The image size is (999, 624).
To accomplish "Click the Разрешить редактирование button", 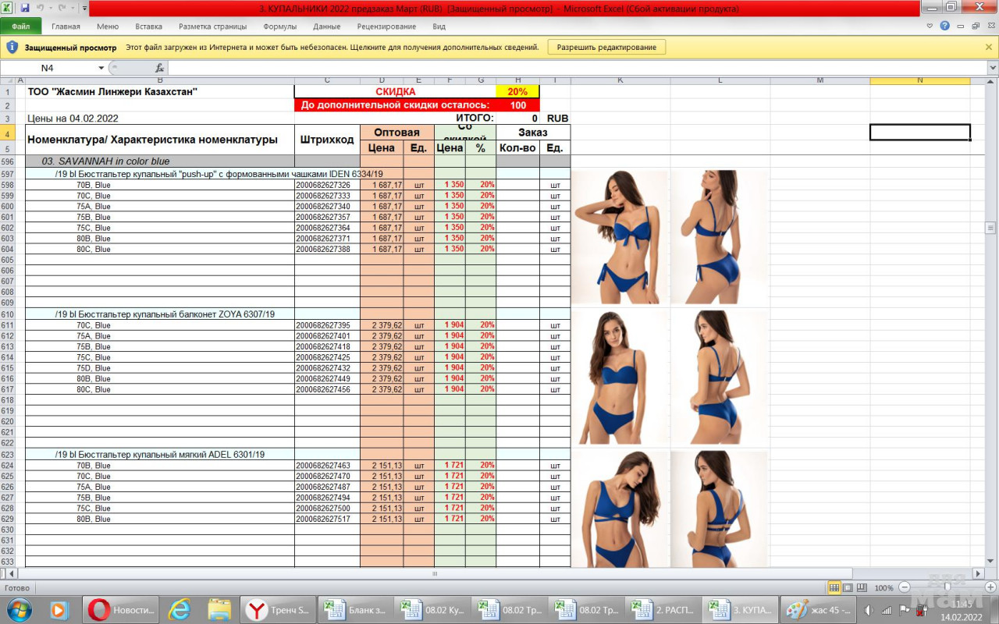I will click(x=606, y=48).
